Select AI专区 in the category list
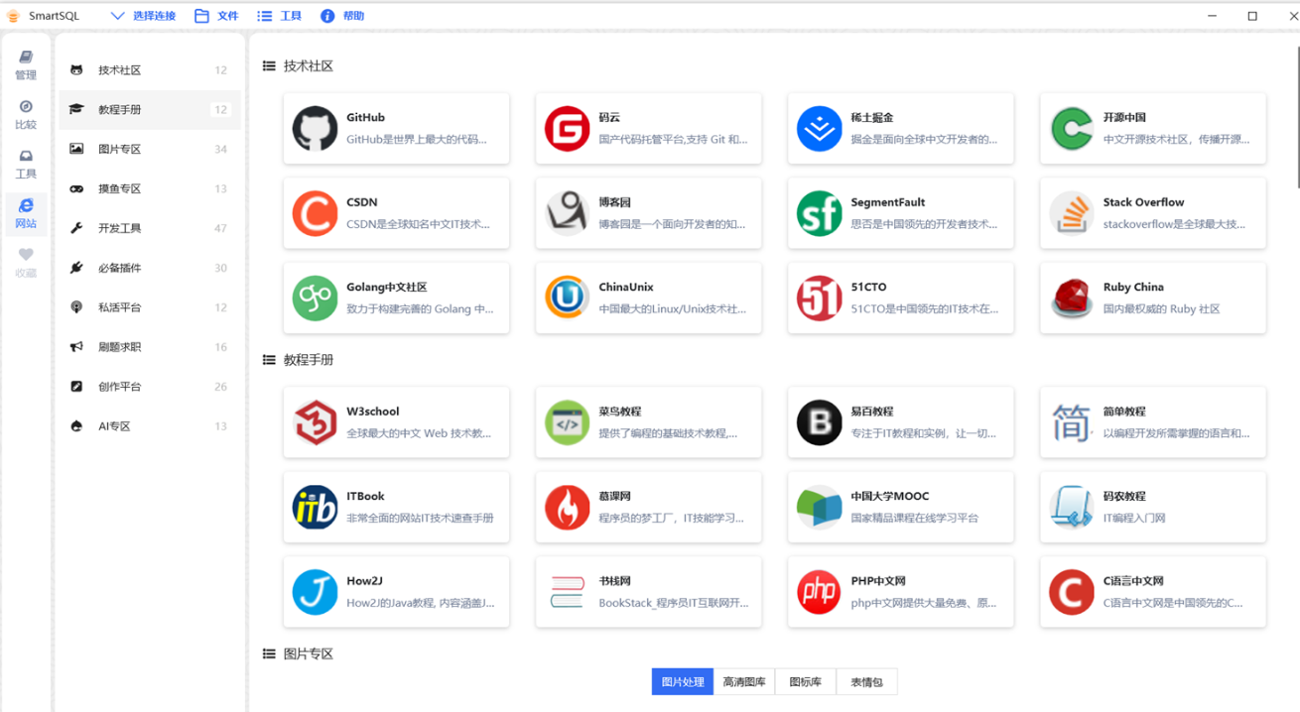The image size is (1300, 712). (149, 426)
